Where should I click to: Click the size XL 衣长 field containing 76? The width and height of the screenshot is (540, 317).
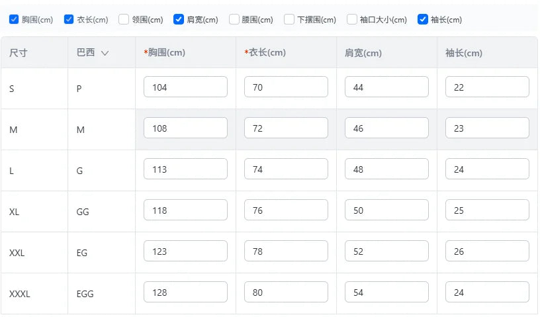[286, 210]
